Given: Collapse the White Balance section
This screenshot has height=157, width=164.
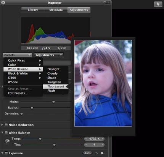Looking at the screenshot, I should pos(2,132).
